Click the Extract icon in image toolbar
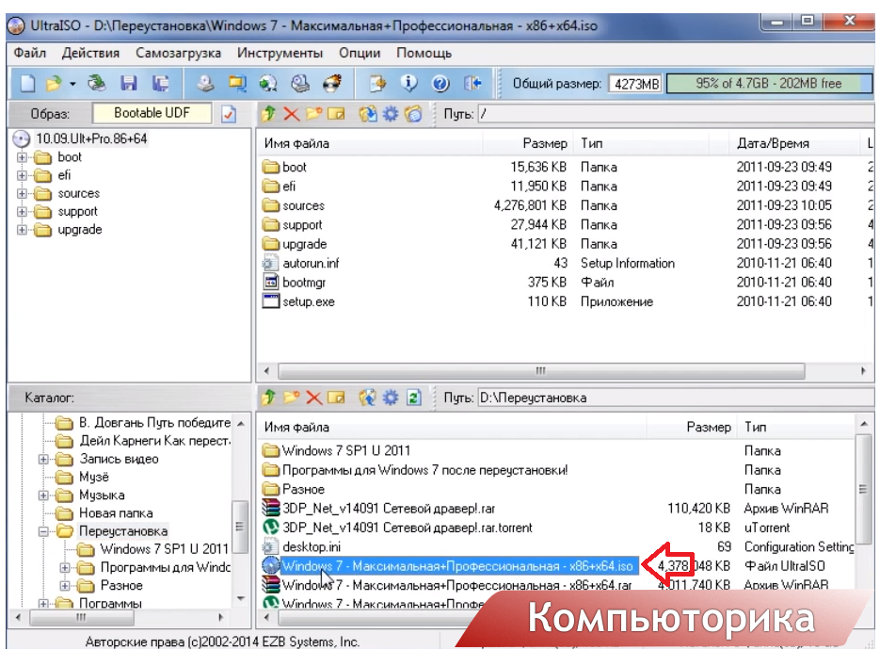 coord(368,114)
